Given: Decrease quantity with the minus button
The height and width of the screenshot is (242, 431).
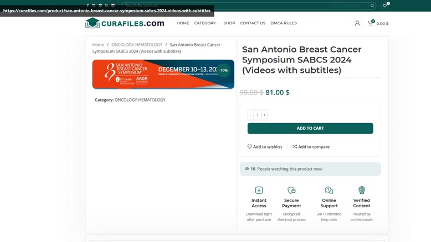Looking at the screenshot, I should tap(250, 115).
